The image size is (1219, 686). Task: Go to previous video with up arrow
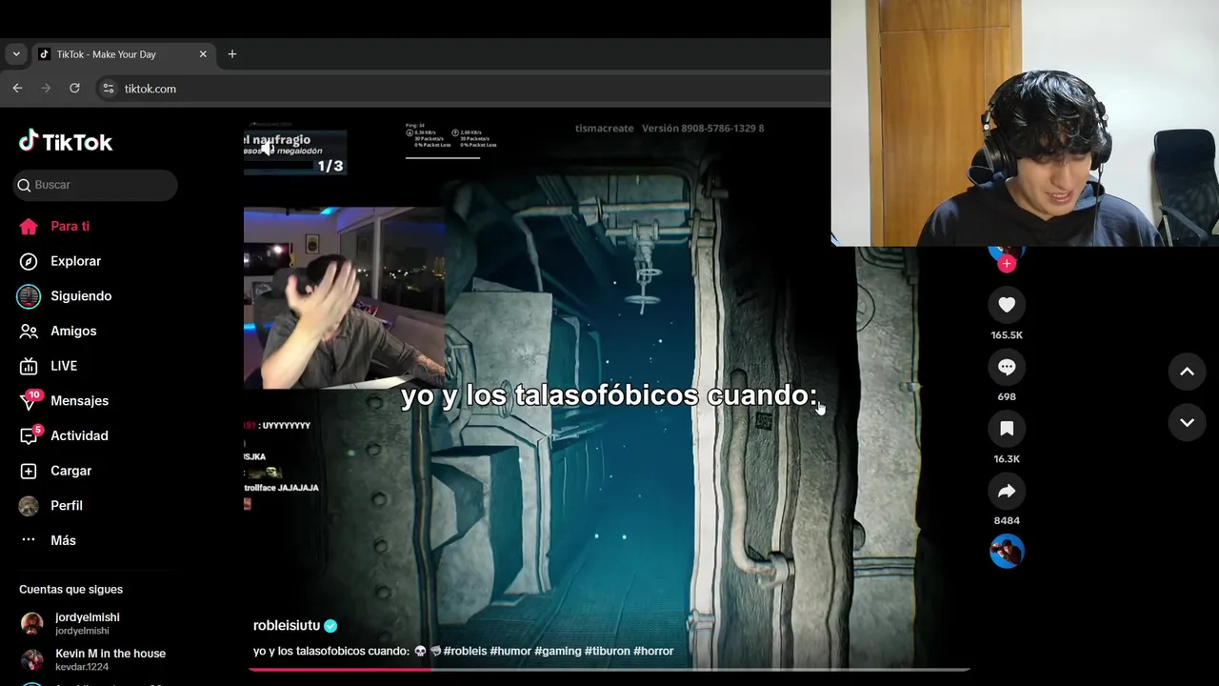[x=1187, y=372]
